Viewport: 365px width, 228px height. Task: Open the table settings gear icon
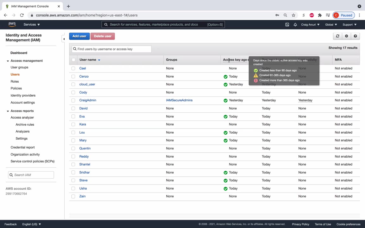point(346,36)
